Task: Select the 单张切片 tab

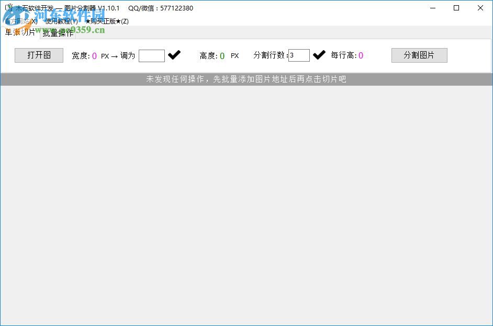Action: pyautogui.click(x=20, y=33)
